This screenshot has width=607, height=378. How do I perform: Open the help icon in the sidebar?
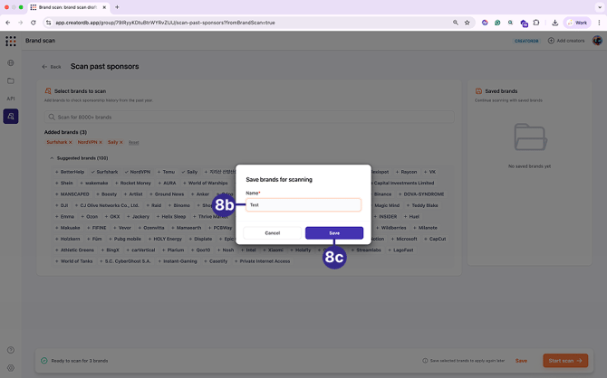[x=11, y=350]
